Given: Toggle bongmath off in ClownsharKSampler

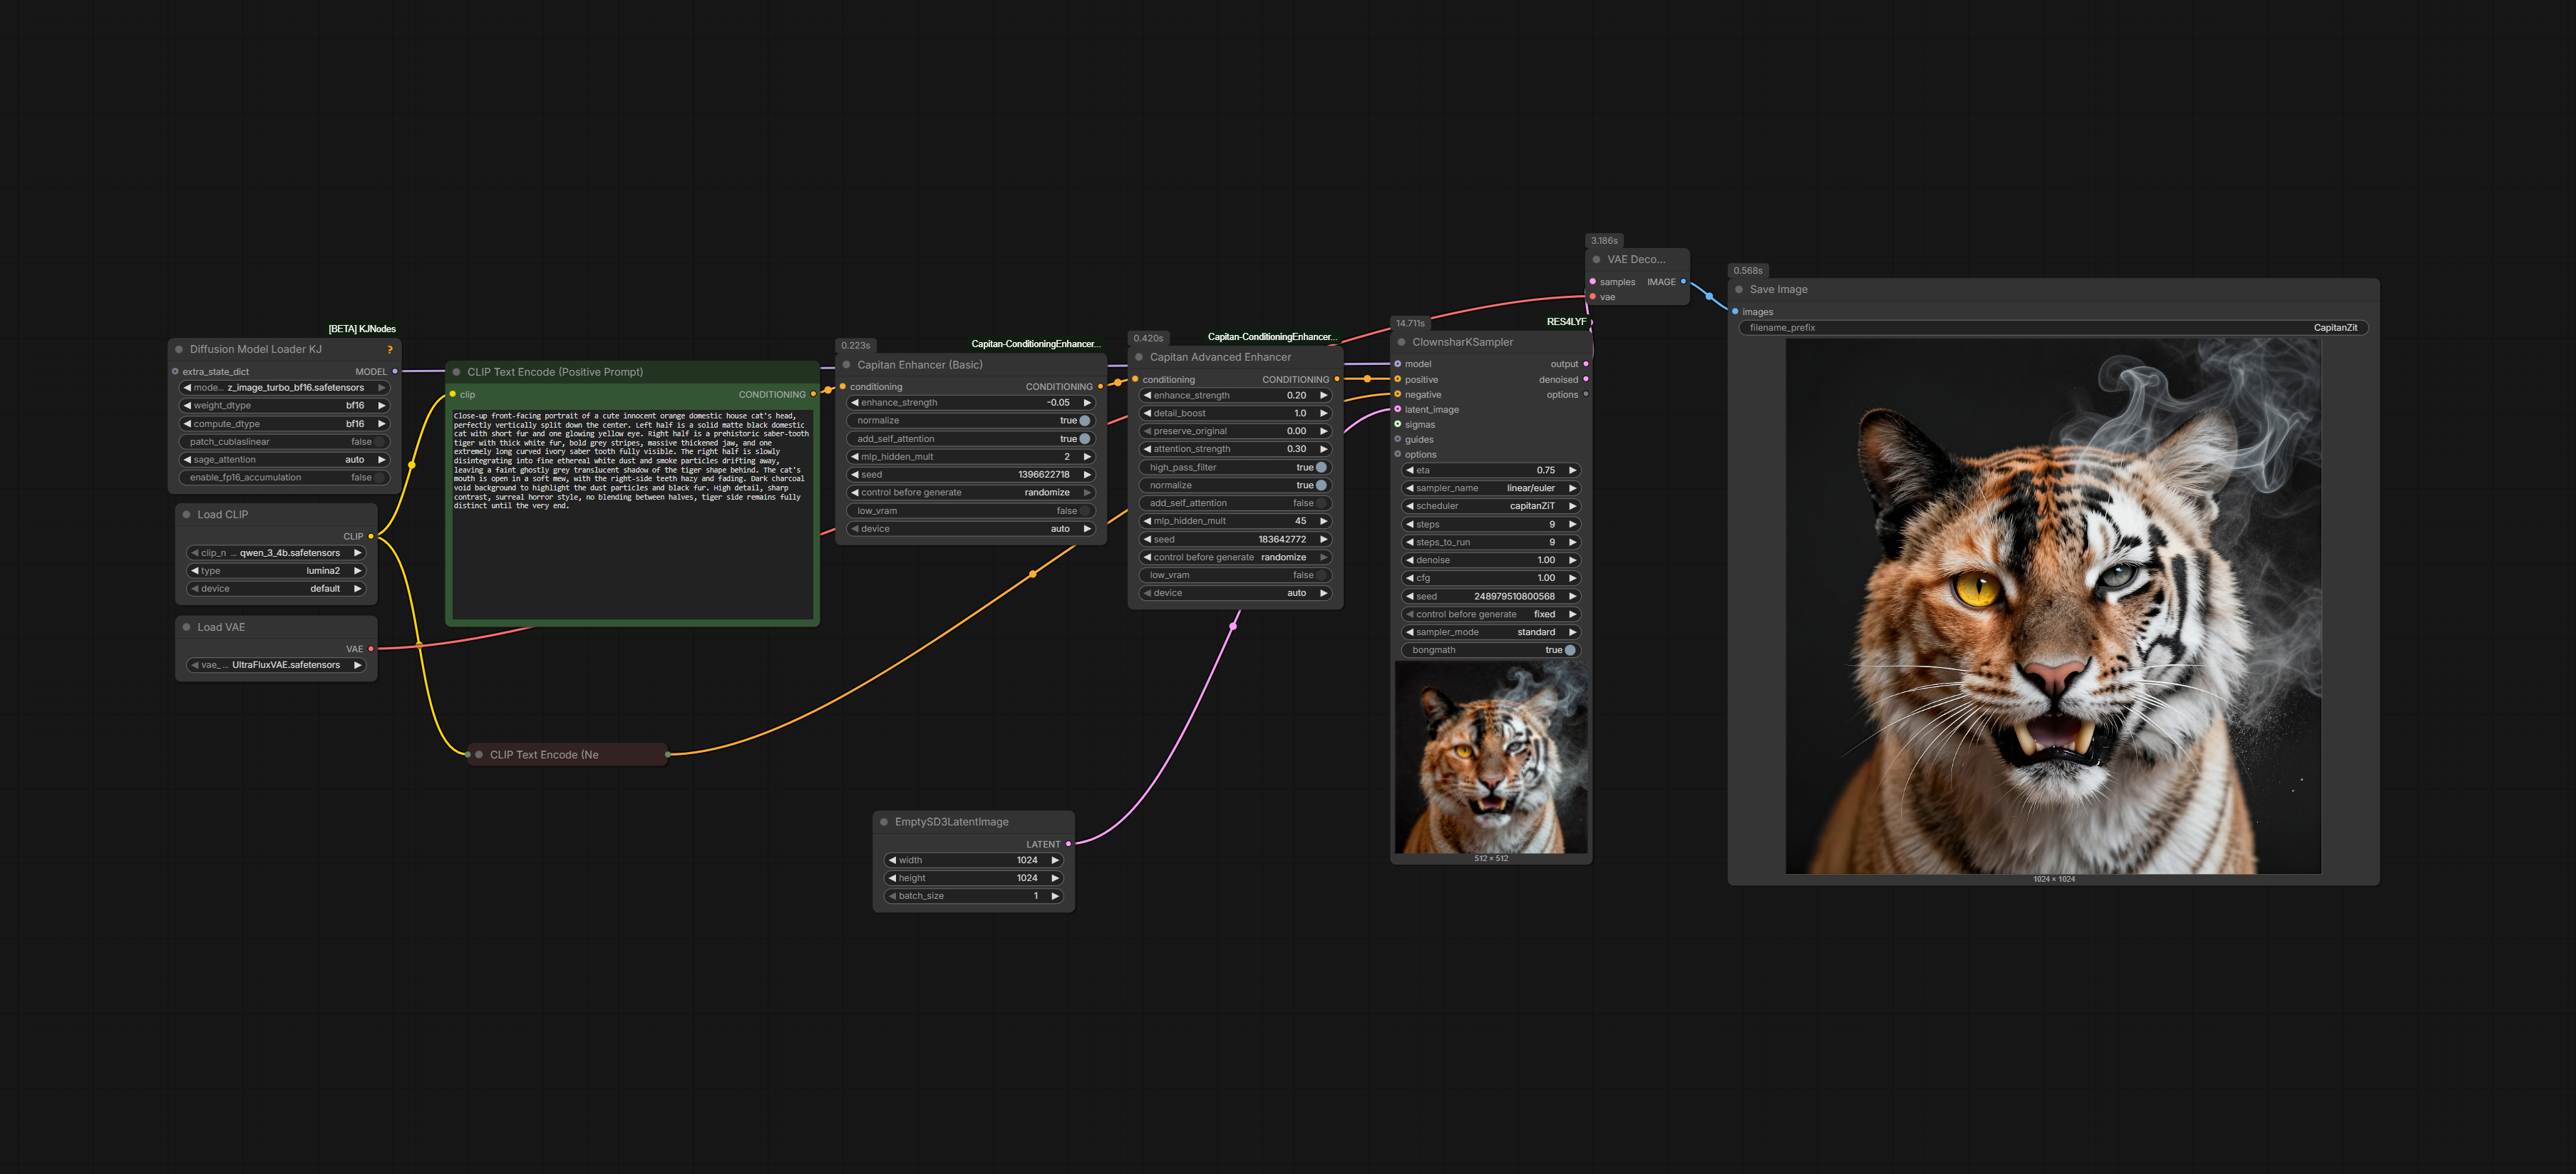Looking at the screenshot, I should (x=1569, y=650).
